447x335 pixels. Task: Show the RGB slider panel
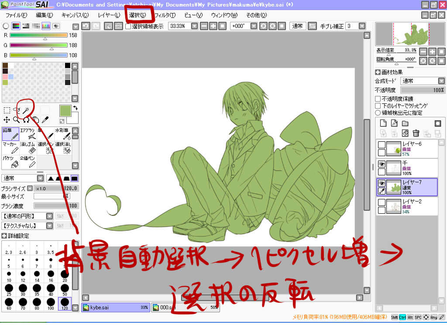click(x=16, y=26)
